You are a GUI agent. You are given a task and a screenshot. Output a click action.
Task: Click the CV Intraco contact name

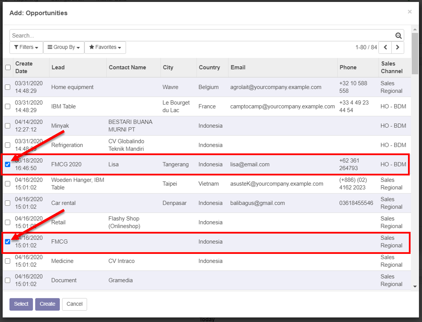pyautogui.click(x=121, y=261)
